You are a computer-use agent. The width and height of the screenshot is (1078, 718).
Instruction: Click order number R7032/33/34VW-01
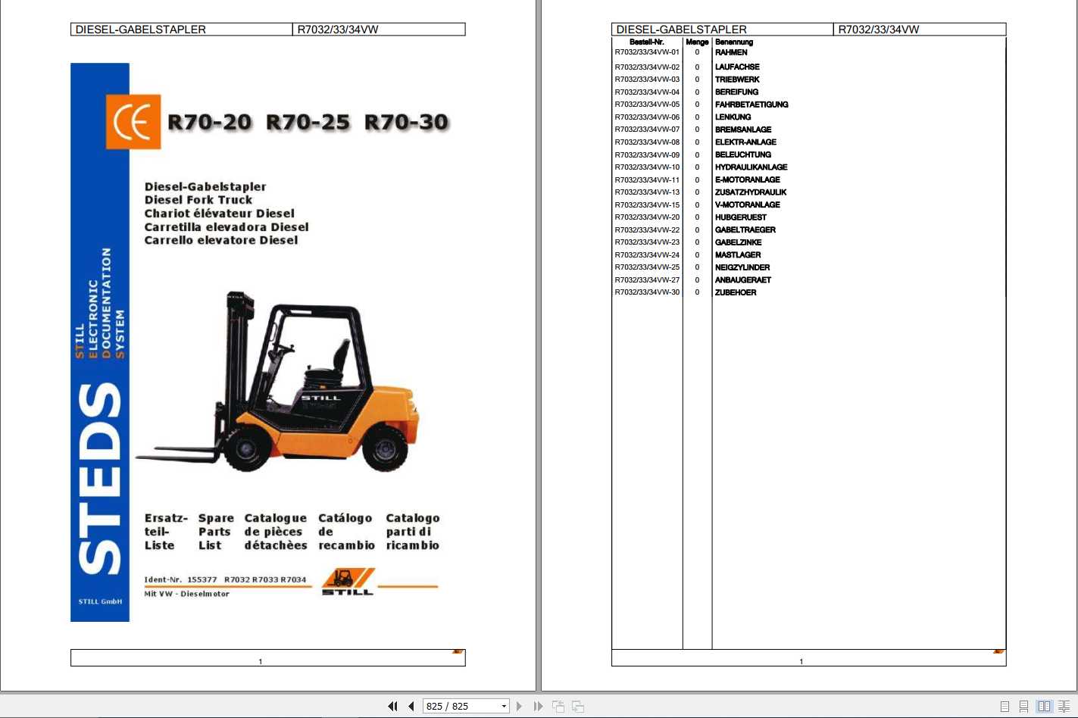coord(647,52)
